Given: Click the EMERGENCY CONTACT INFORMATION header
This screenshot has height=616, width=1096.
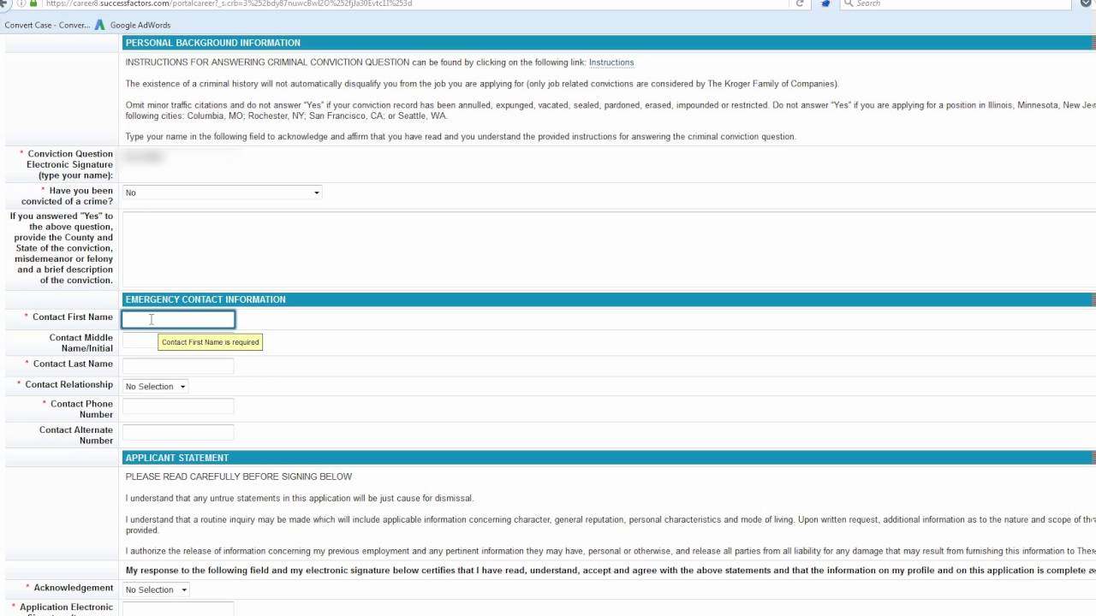Looking at the screenshot, I should tap(609, 299).
